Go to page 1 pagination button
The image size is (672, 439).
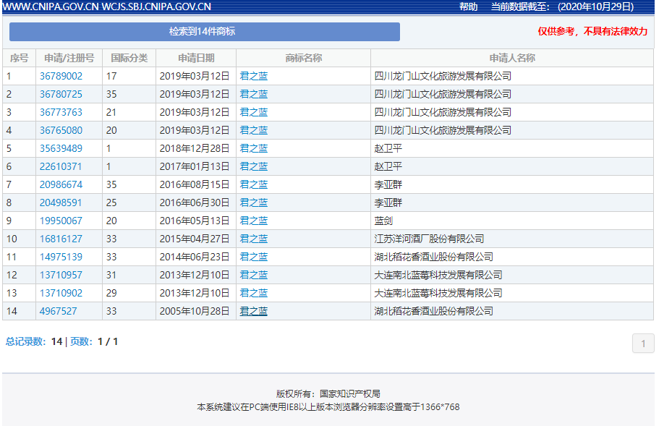pos(643,344)
